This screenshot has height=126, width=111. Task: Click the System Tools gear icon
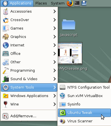[6, 87]
